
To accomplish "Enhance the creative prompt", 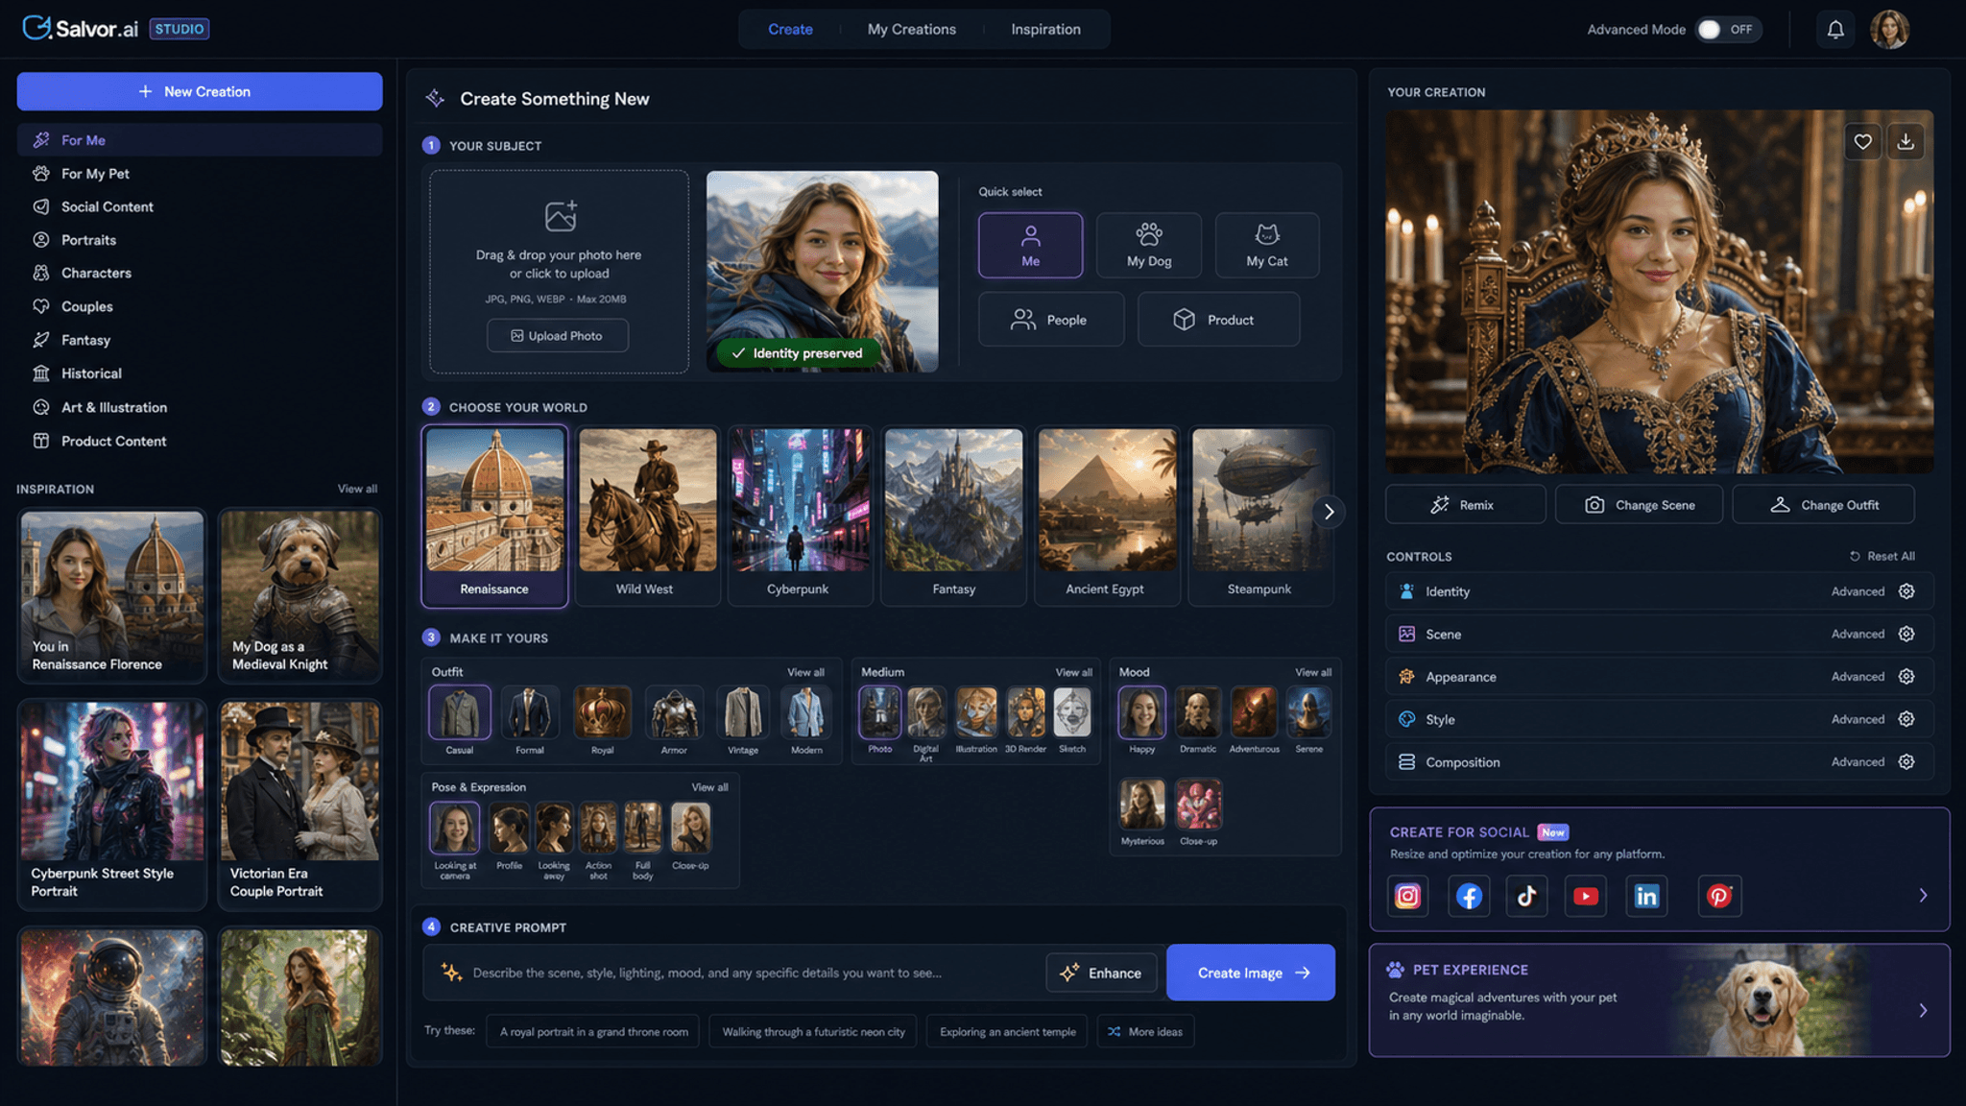I will coord(1102,973).
